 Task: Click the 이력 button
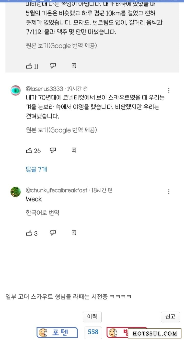coord(92,317)
